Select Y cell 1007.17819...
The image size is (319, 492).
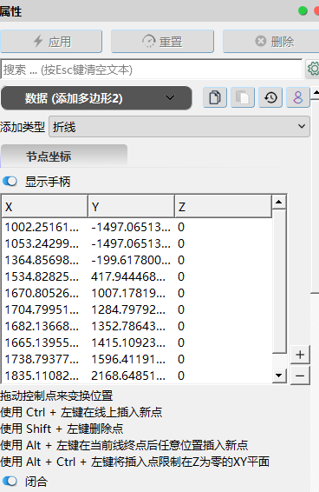click(131, 293)
